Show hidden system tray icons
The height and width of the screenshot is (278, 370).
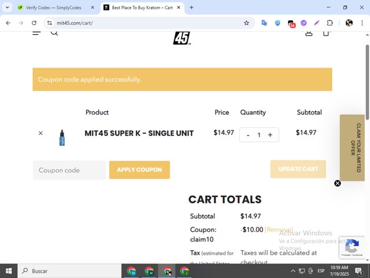click(x=293, y=271)
